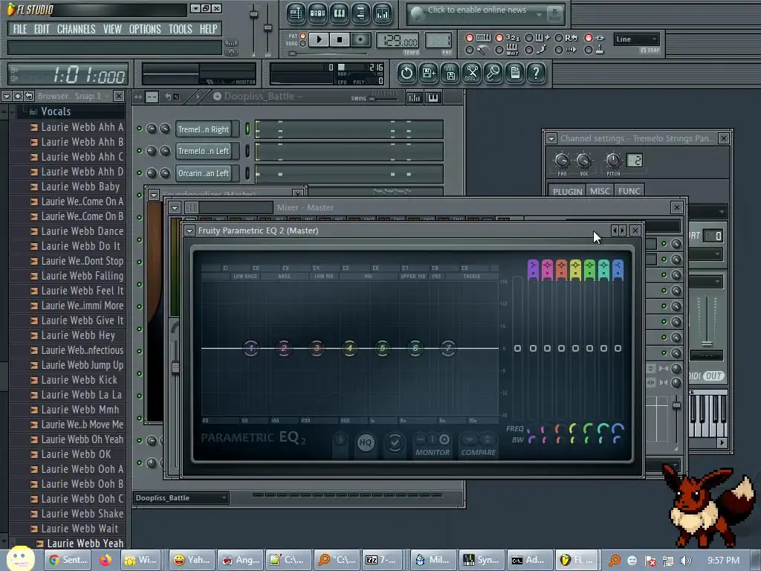Click the render wave file save icon

tap(450, 74)
